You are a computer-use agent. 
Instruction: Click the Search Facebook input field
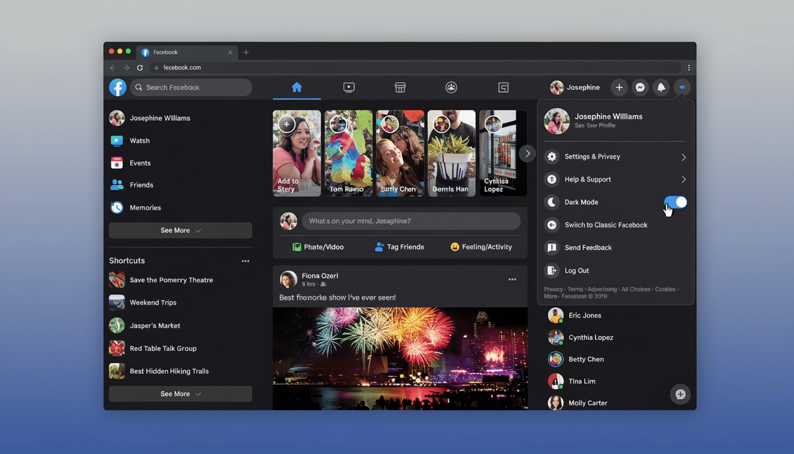[191, 87]
